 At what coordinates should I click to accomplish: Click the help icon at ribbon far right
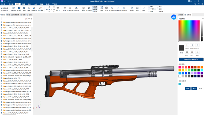coord(202,4)
